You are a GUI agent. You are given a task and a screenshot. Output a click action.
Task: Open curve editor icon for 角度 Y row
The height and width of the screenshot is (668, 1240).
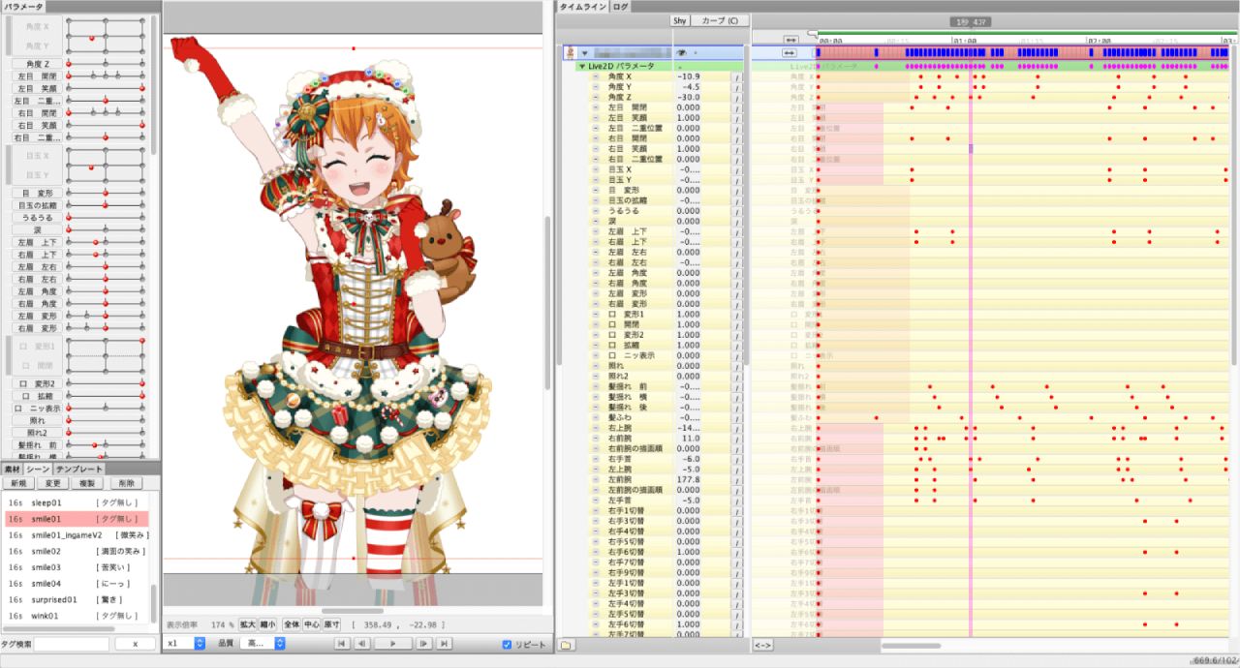click(736, 87)
